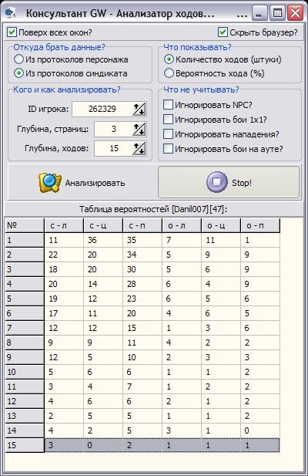Click cell 22 in row 2
Image resolution: width=308 pixels, height=476 pixels.
coord(64,255)
